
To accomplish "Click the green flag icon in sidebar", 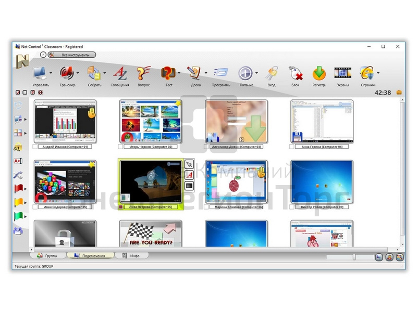I will pyautogui.click(x=18, y=216).
